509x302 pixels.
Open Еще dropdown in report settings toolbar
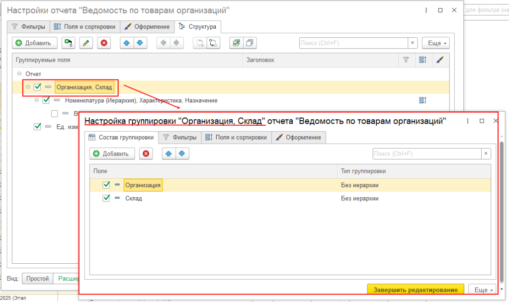[x=435, y=43]
